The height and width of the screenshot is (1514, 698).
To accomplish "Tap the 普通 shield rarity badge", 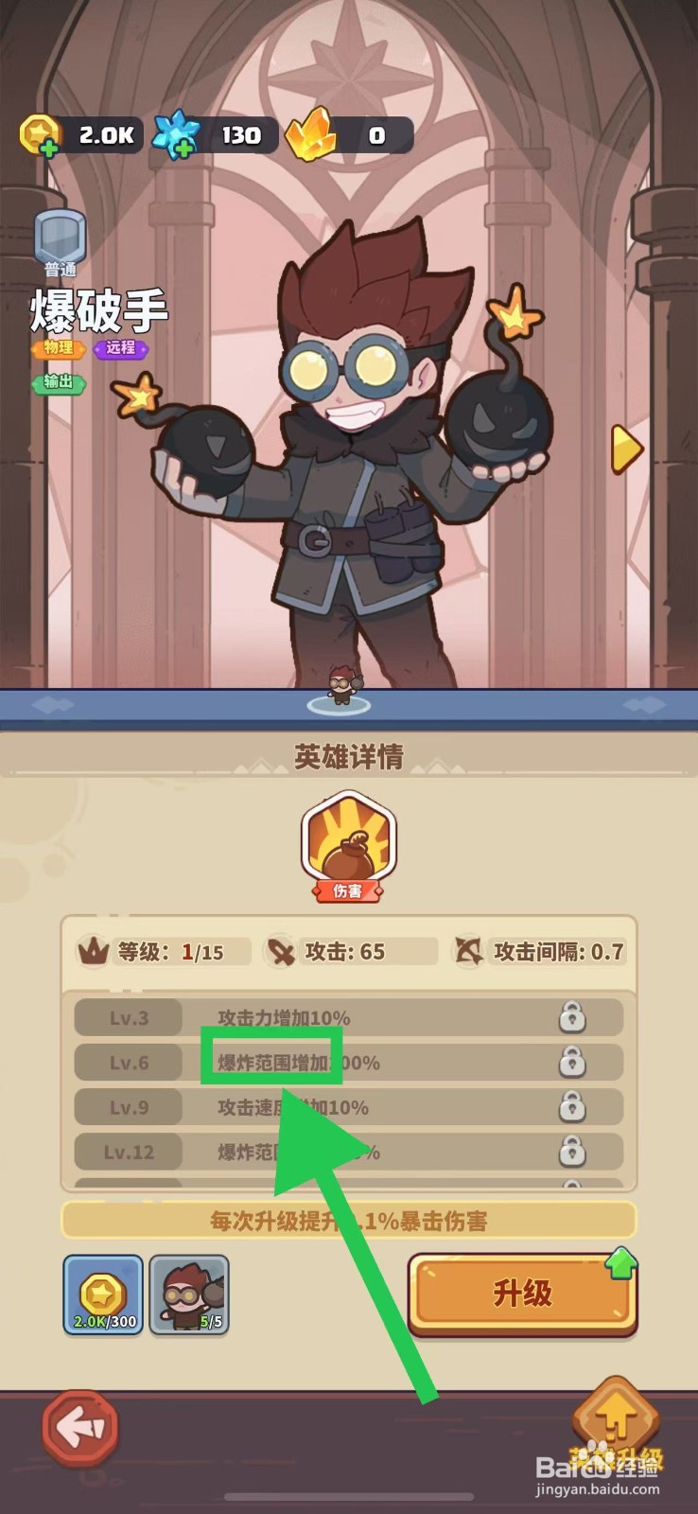I will pyautogui.click(x=61, y=243).
